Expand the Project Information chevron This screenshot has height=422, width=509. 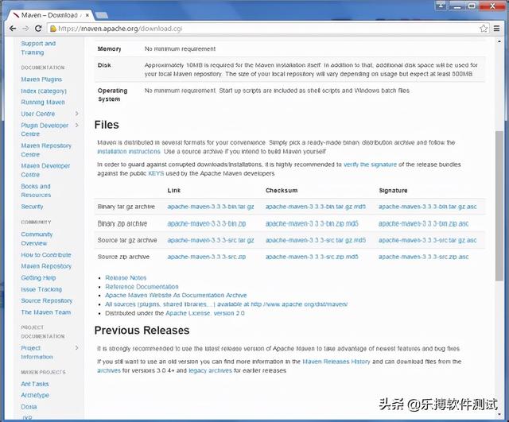[77, 348]
